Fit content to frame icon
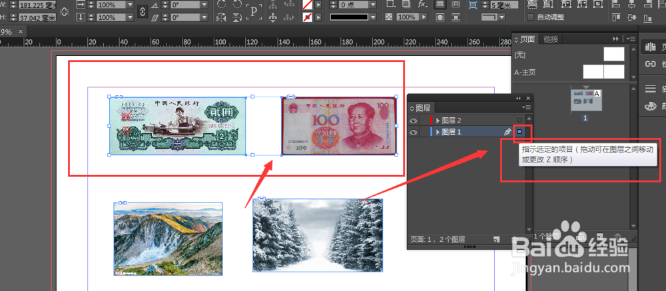666x291 pixels. 566,4
